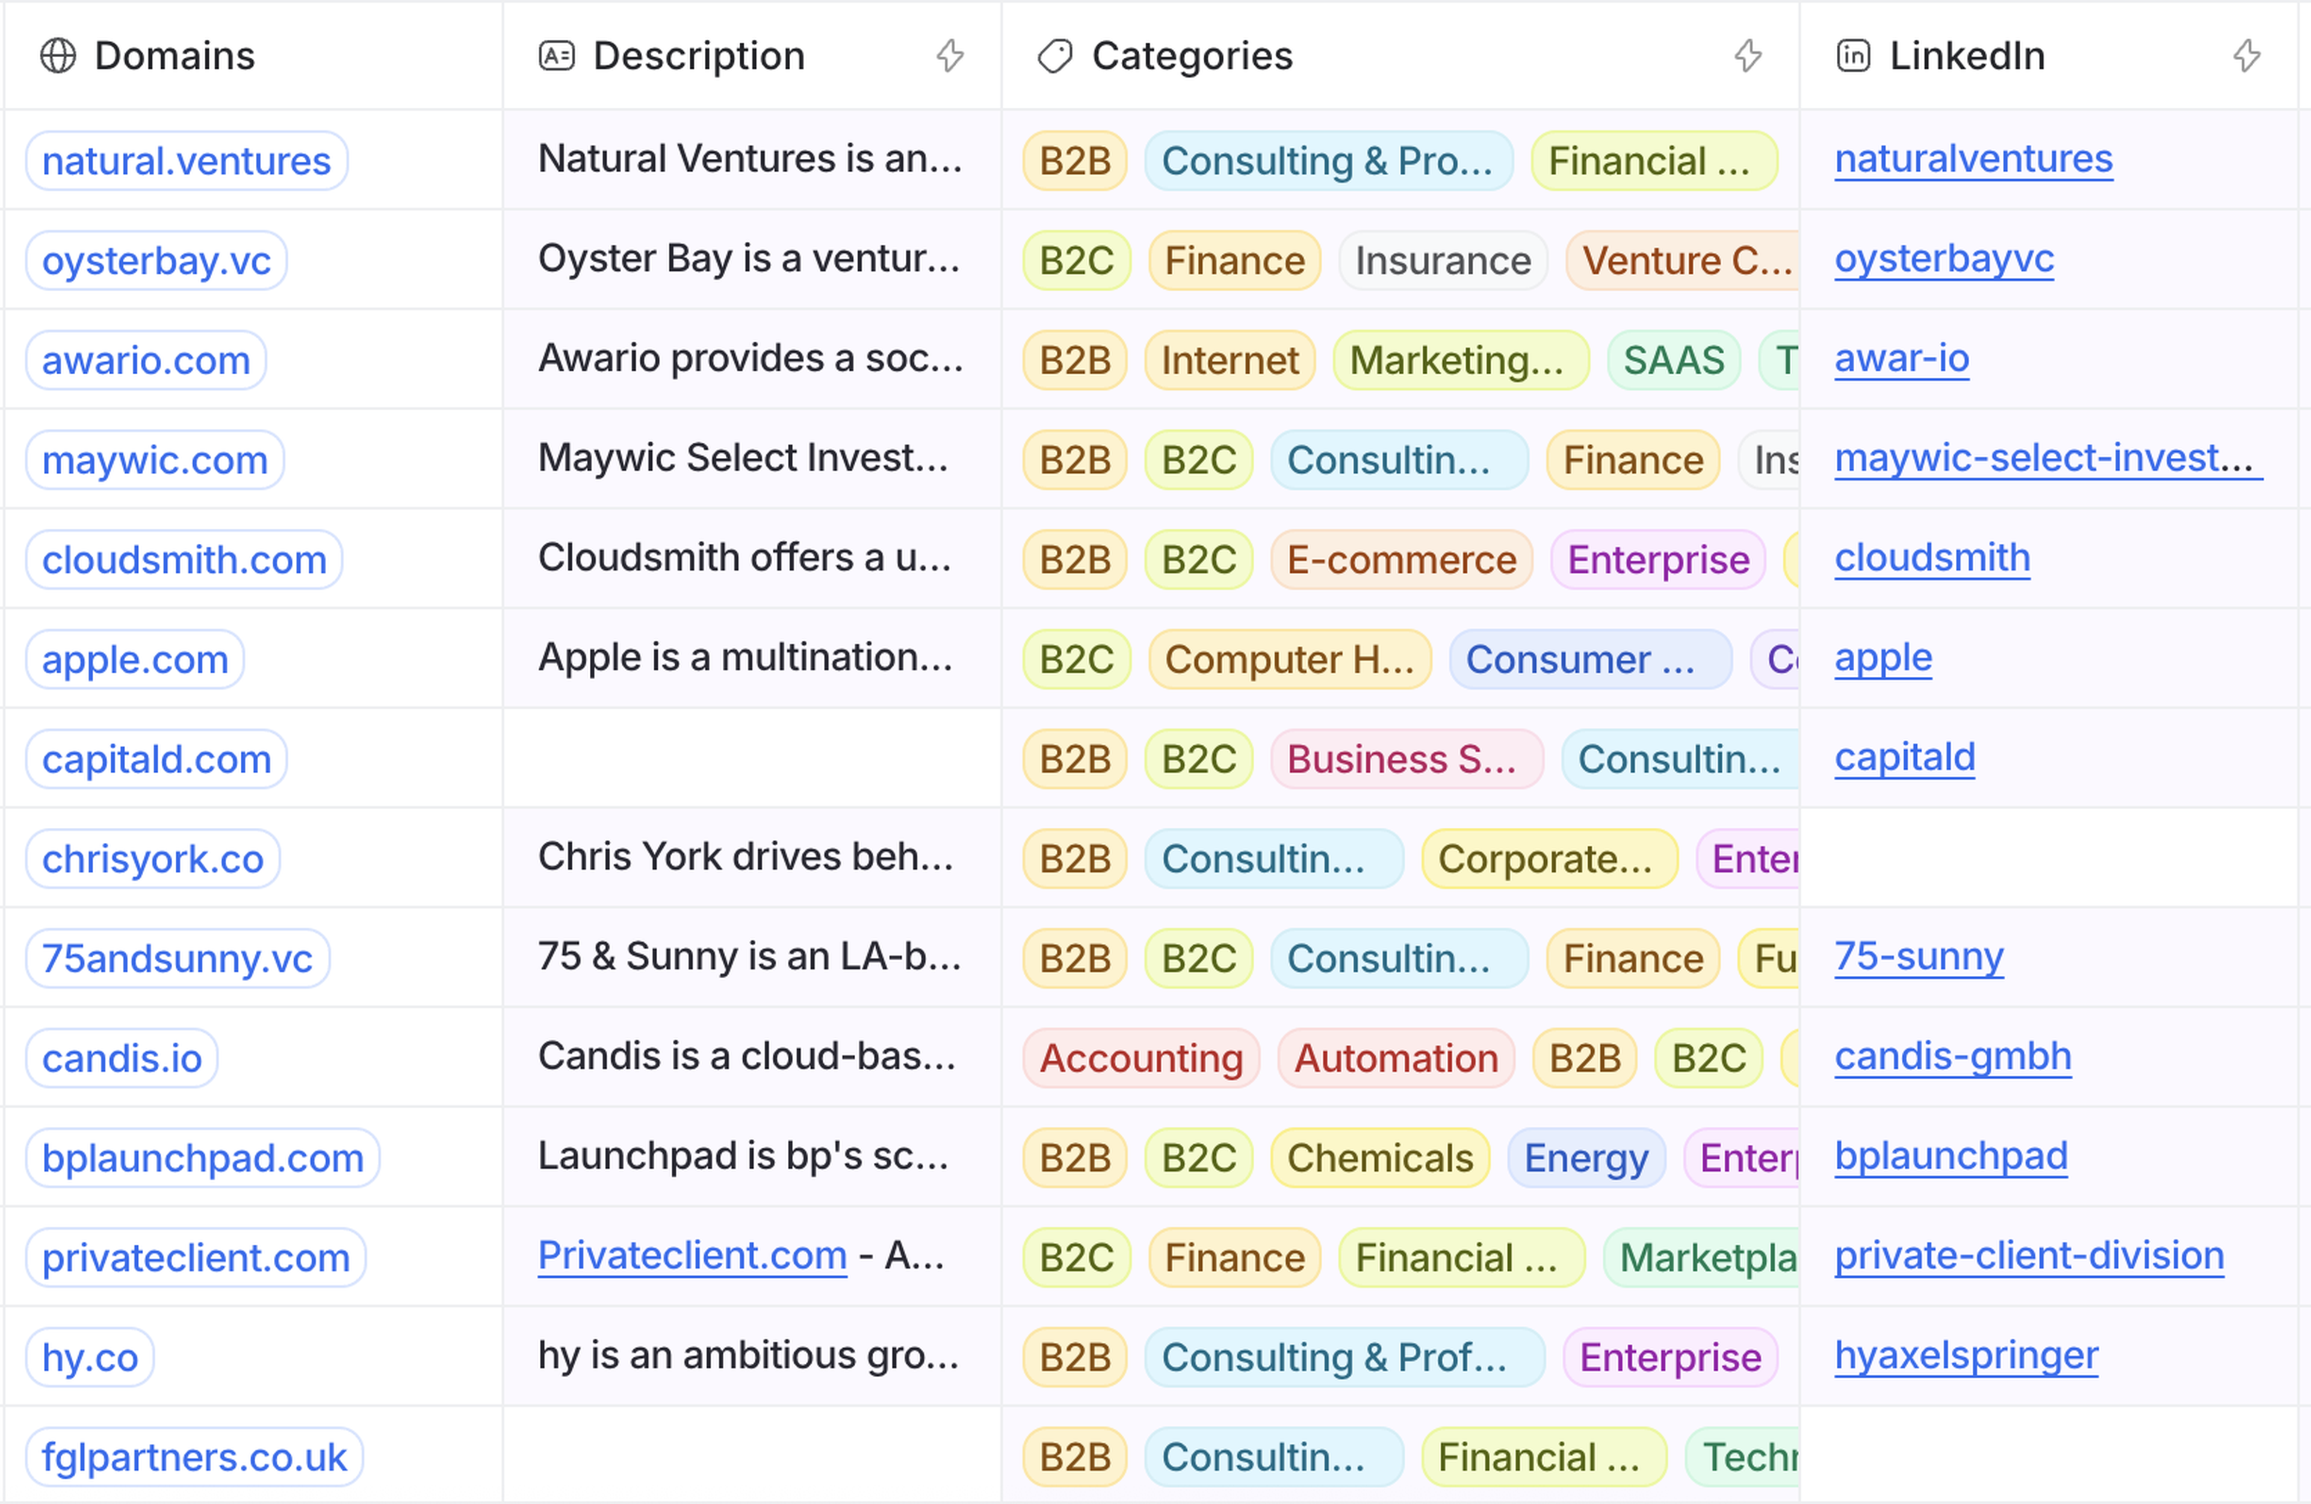The width and height of the screenshot is (2311, 1504).
Task: Click the text icon next to Description
Action: point(557,57)
